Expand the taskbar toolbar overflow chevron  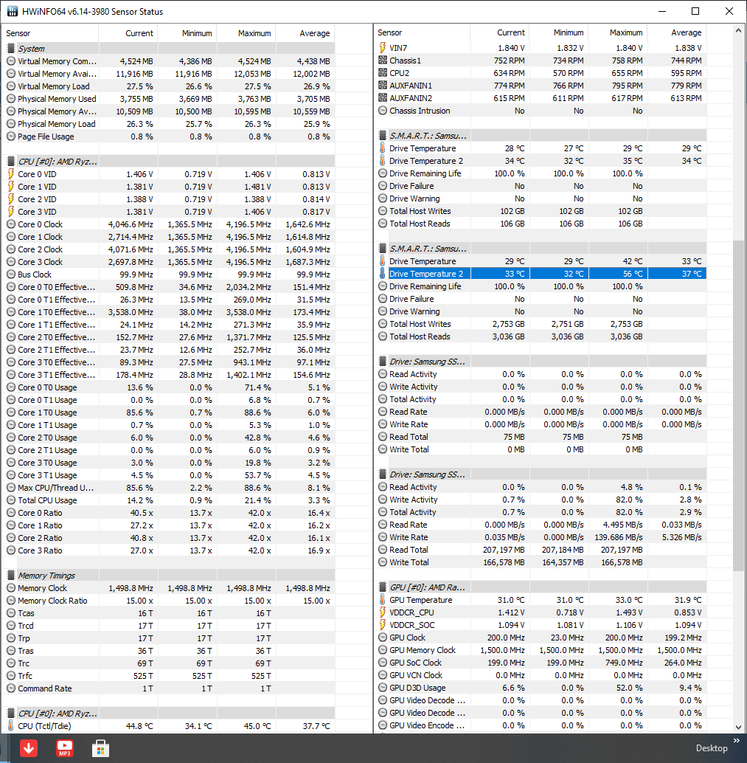[x=736, y=741]
